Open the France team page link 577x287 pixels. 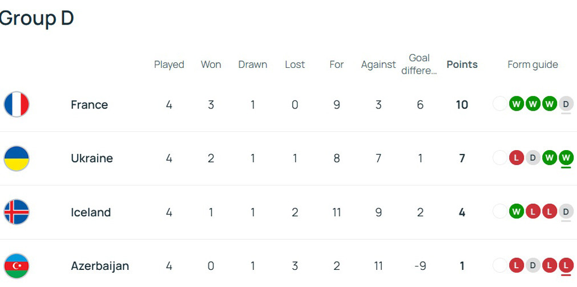point(89,104)
